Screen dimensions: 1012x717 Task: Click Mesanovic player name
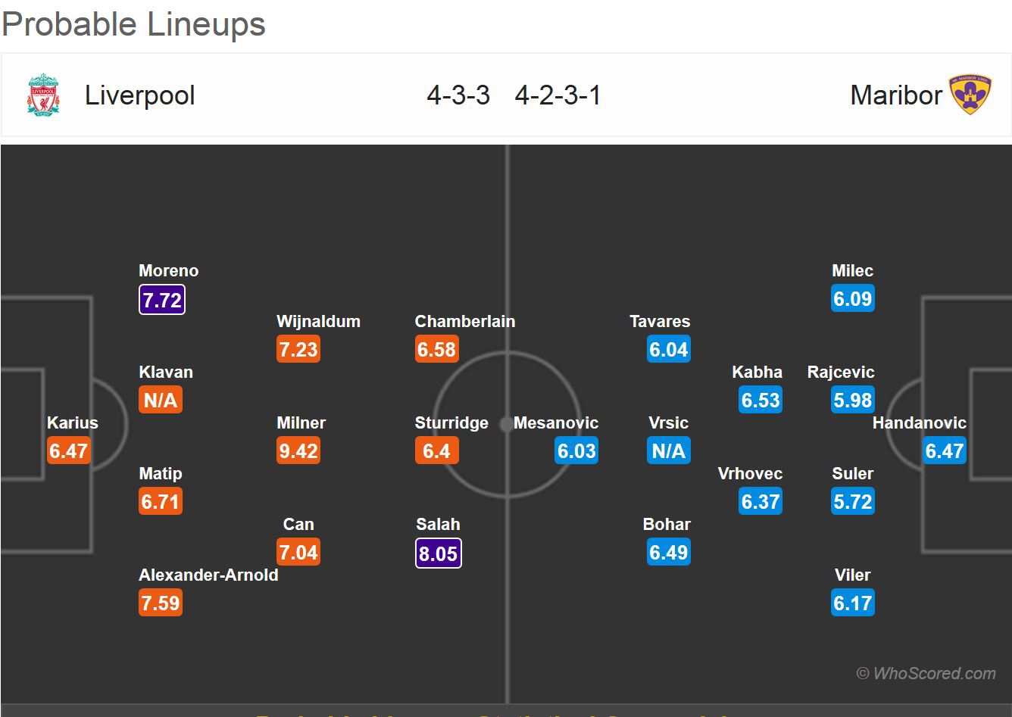pos(556,423)
